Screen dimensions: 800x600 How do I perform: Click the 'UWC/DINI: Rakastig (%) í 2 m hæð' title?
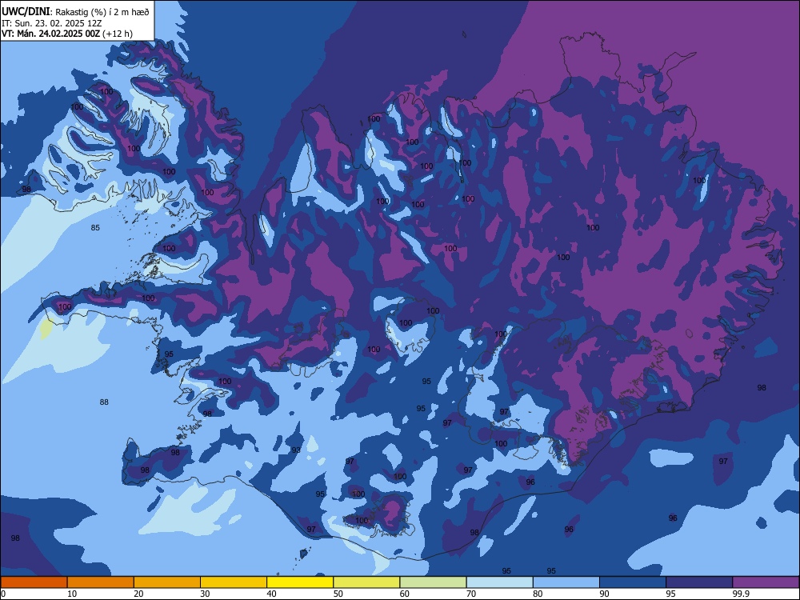[x=75, y=12]
